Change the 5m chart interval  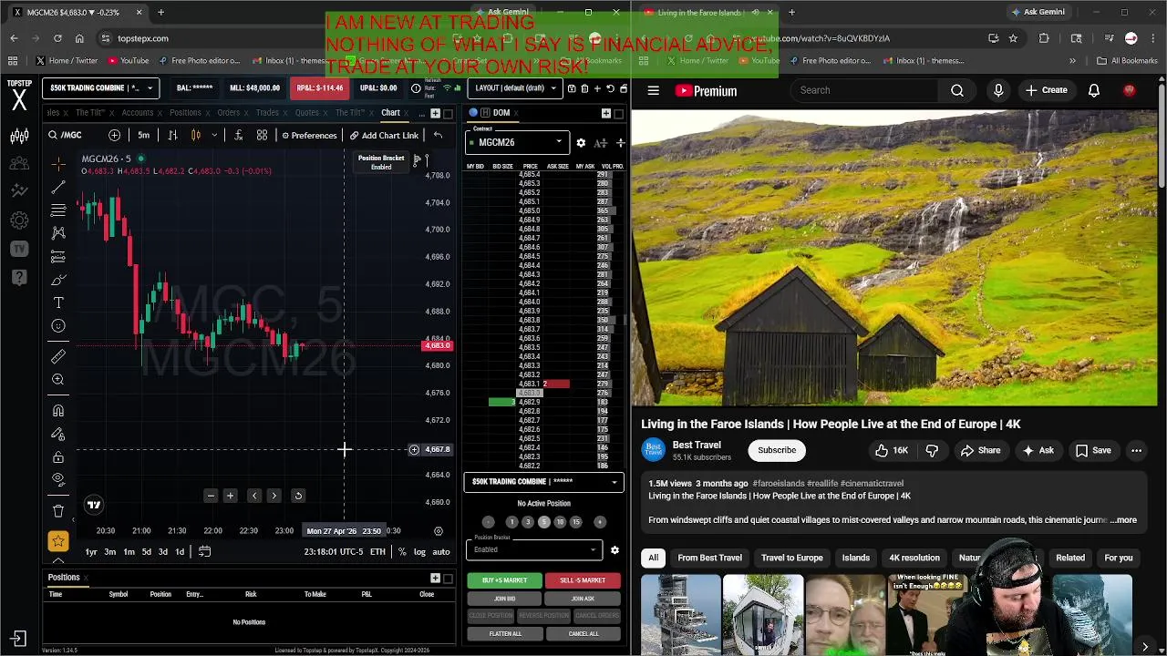[x=143, y=136]
